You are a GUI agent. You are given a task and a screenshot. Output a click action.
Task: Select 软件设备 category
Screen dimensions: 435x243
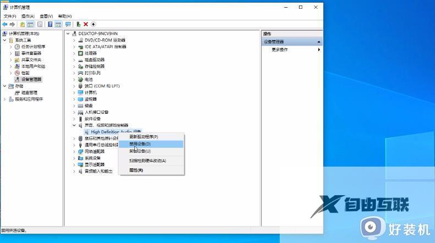coord(93,119)
